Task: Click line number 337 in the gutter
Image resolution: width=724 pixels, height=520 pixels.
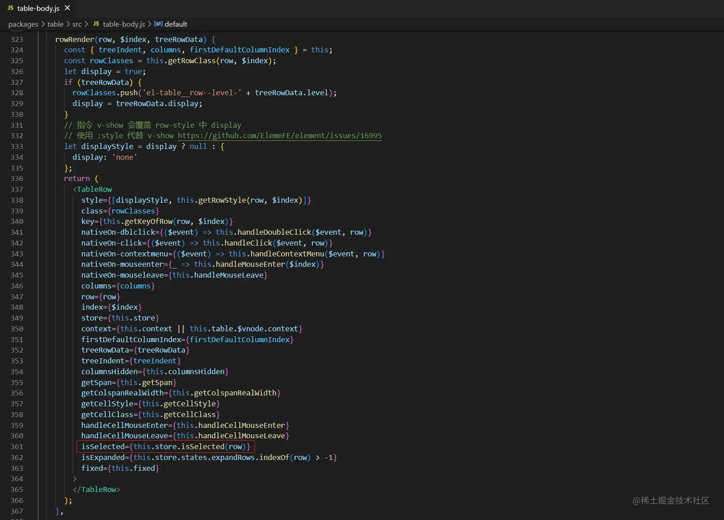Action: pos(17,189)
